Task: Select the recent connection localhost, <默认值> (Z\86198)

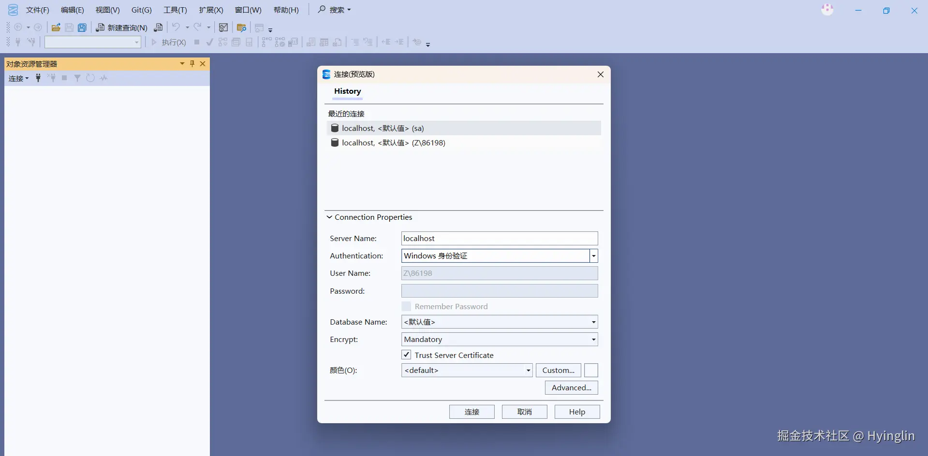Action: point(464,142)
